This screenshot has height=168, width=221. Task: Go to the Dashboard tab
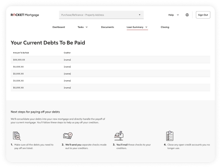pos(59,27)
